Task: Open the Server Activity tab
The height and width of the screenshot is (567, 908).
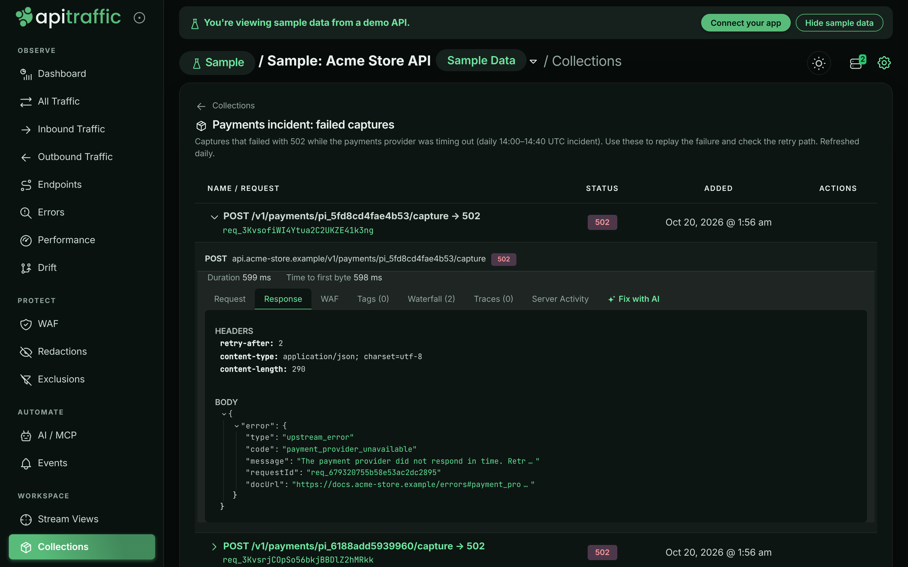Action: (x=560, y=299)
